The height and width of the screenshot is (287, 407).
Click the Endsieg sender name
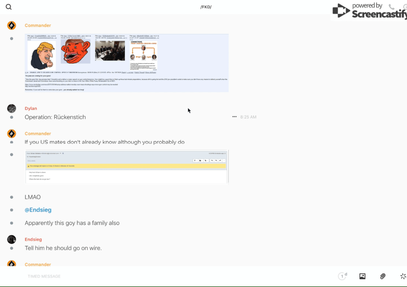pos(33,239)
